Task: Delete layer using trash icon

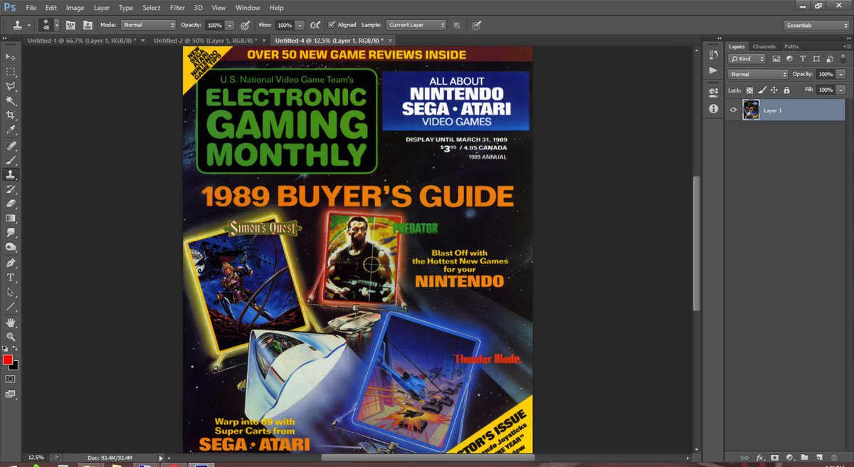Action: coord(833,457)
